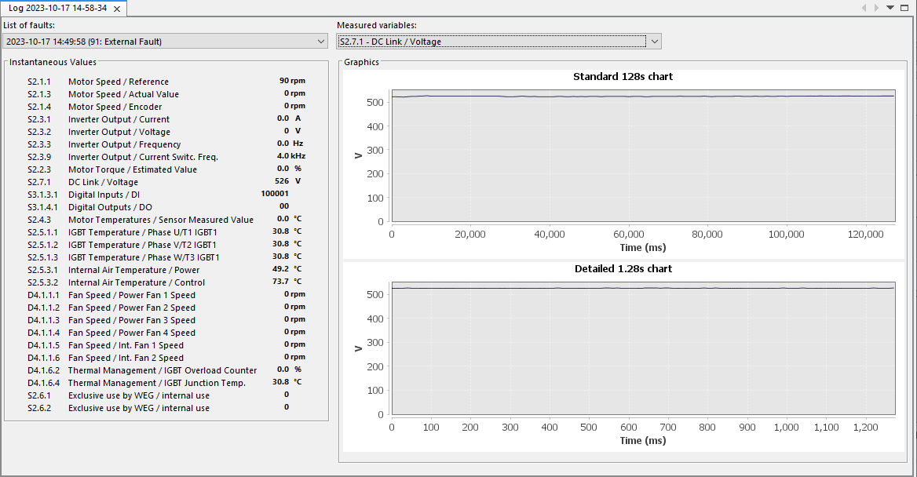The image size is (917, 477).
Task: Click the Standard 128s chart plot area
Action: pos(643,157)
